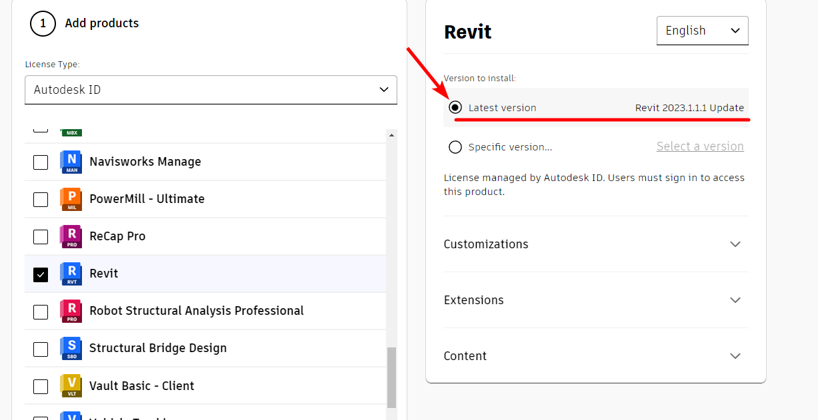Open the English language dropdown
818x420 pixels.
point(702,31)
